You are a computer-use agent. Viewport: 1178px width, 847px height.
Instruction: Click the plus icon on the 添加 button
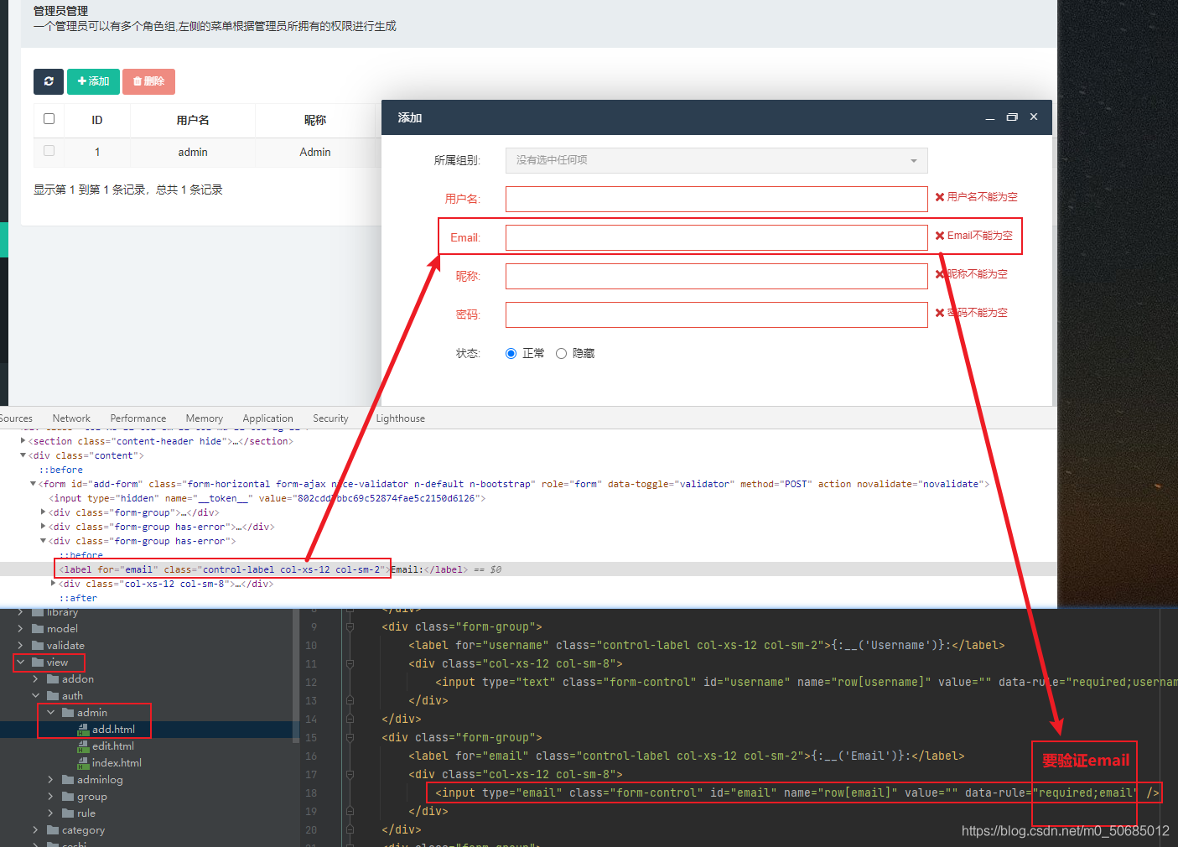80,81
